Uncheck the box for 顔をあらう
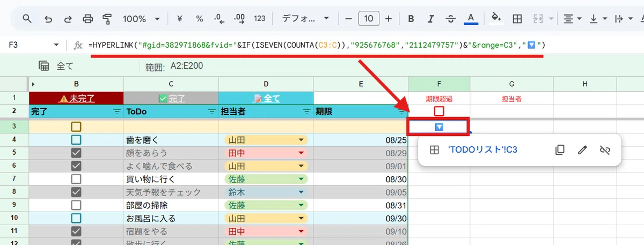The width and height of the screenshot is (644, 245). (x=76, y=153)
